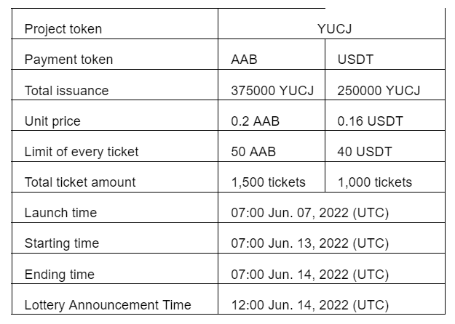Click the "375000 YUCJ" issuance value
The height and width of the screenshot is (324, 455).
tap(272, 91)
